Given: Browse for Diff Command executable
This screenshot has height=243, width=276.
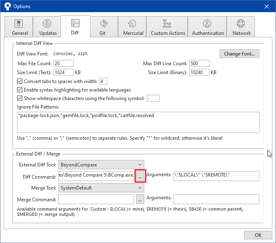Looking at the screenshot, I should pos(140,176).
